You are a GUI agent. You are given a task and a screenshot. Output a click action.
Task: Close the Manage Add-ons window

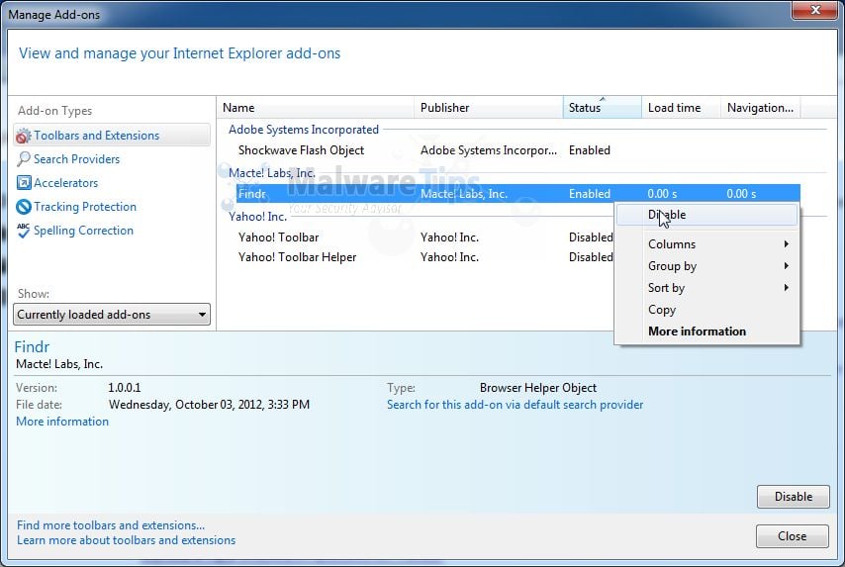coord(815,9)
